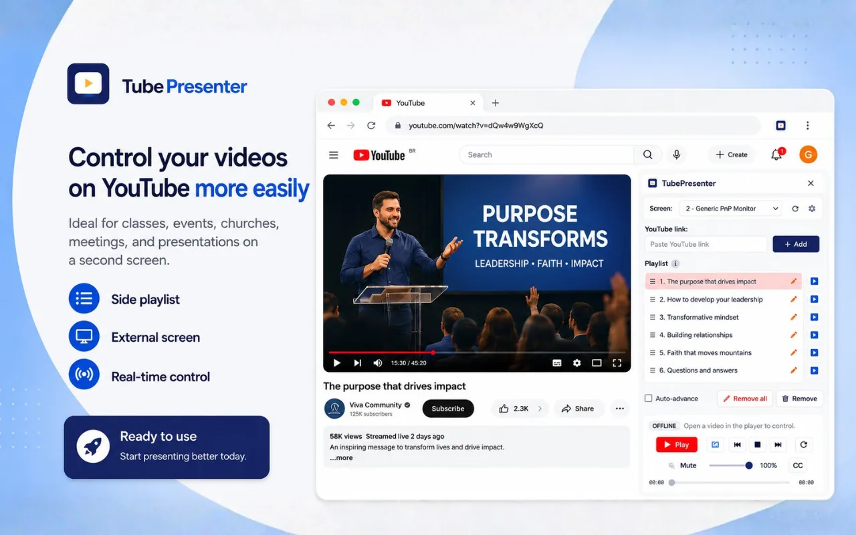Image resolution: width=856 pixels, height=535 pixels.
Task: Click the red Play button in TubePresenter
Action: tap(676, 445)
